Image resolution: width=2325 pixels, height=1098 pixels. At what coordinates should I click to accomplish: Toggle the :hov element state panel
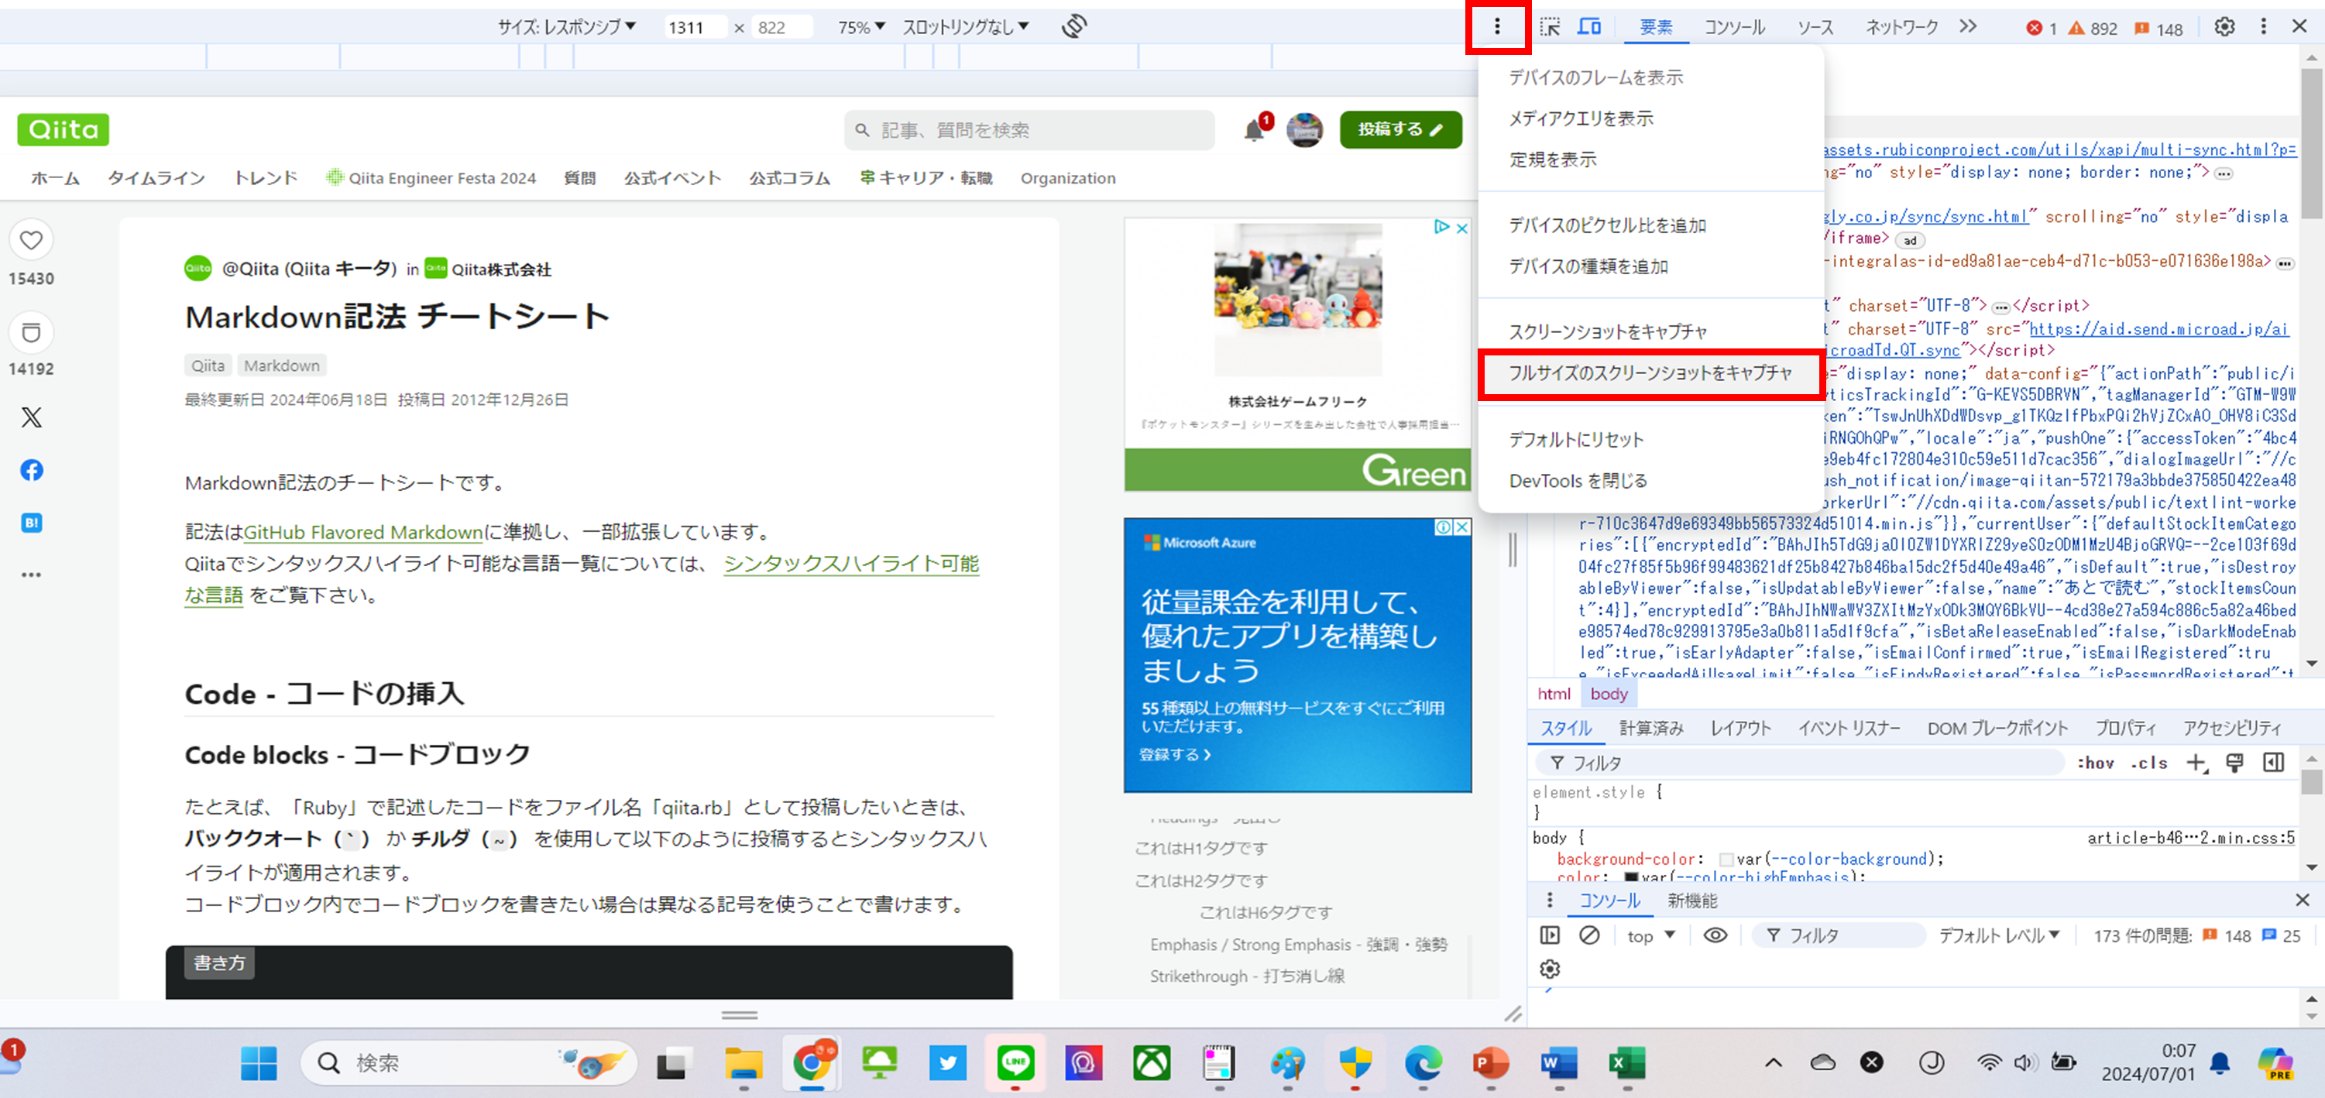point(2095,763)
